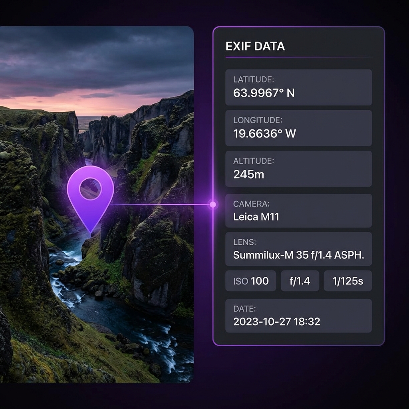Screen dimensions: 409x409
Task: Click the LATITUDE: field label
Action: 254,79
